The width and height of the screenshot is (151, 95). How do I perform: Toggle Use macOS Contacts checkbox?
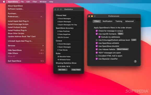click(97, 34)
